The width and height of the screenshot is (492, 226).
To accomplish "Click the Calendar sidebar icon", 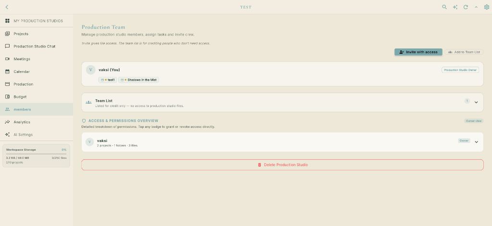I will (x=8, y=71).
